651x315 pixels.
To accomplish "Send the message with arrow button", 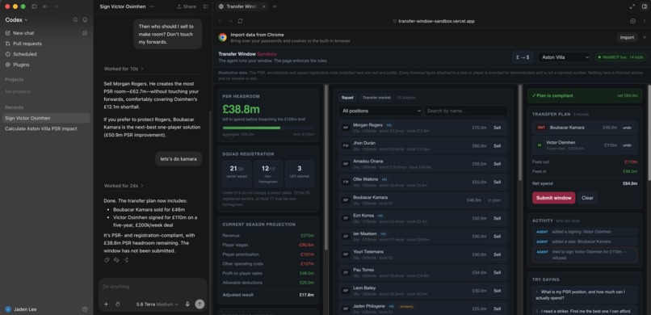I will point(199,304).
